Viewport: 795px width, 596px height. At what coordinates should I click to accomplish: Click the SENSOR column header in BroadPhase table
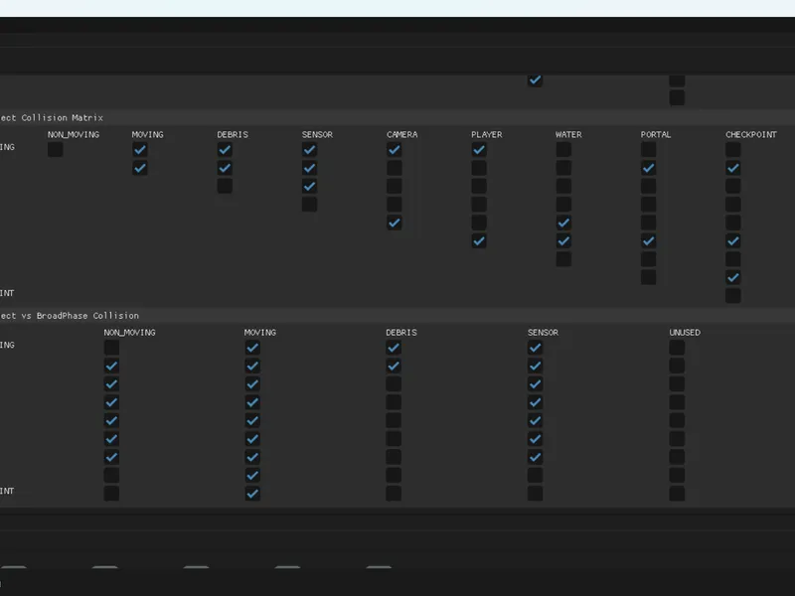point(543,333)
